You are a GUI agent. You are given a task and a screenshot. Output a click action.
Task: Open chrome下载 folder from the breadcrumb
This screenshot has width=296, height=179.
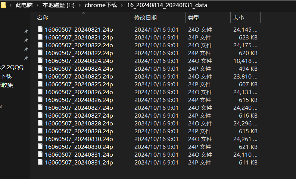(x=101, y=5)
